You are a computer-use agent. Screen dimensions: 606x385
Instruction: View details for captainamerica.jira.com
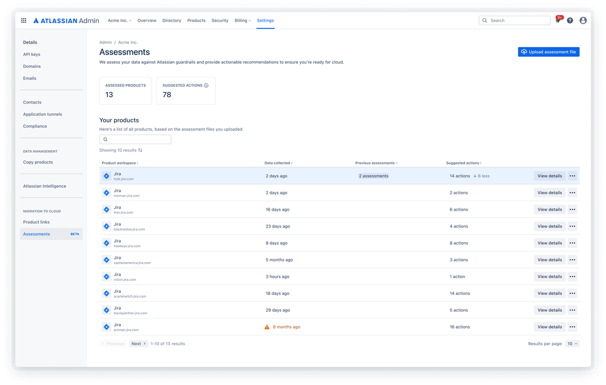click(x=550, y=260)
